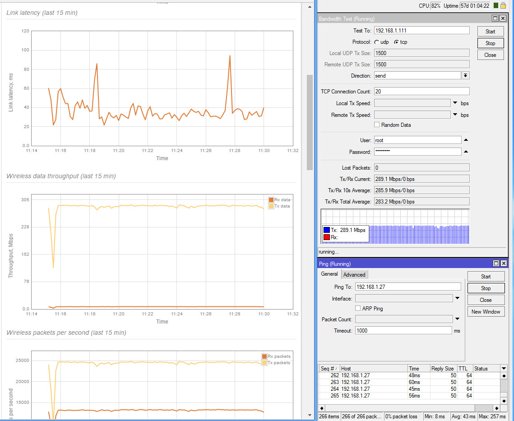Viewport: 514px width, 421px height.
Task: Click Tx data legend in throughput chart
Action: 280,206
